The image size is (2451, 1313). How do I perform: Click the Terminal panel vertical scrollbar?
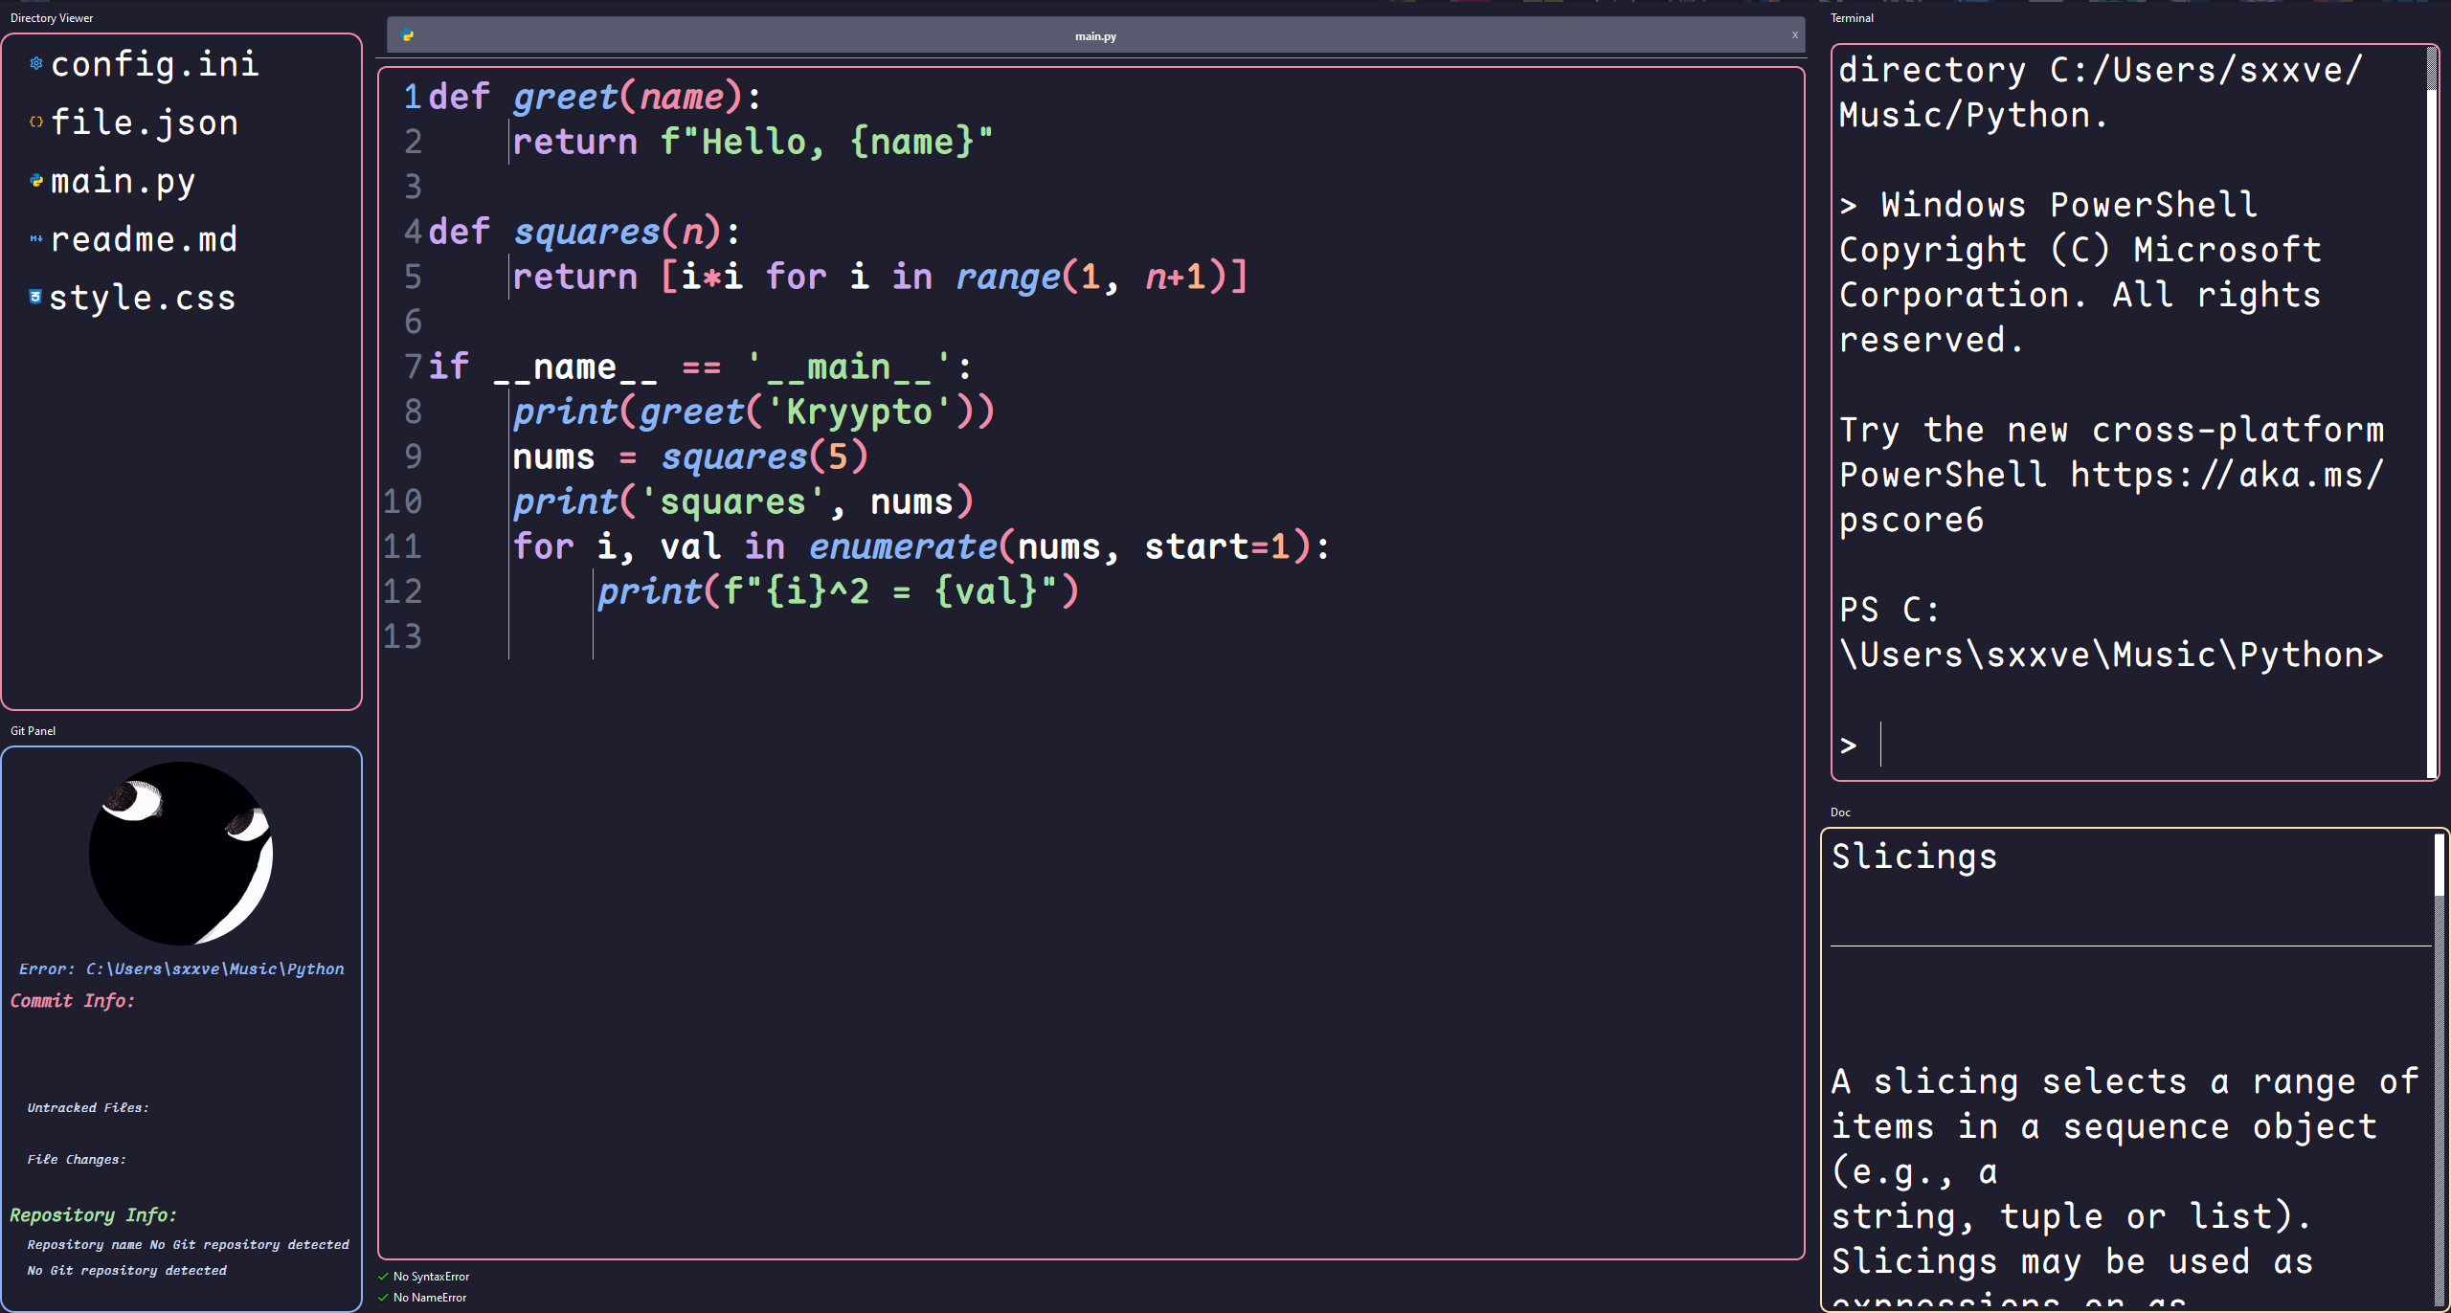(2431, 412)
